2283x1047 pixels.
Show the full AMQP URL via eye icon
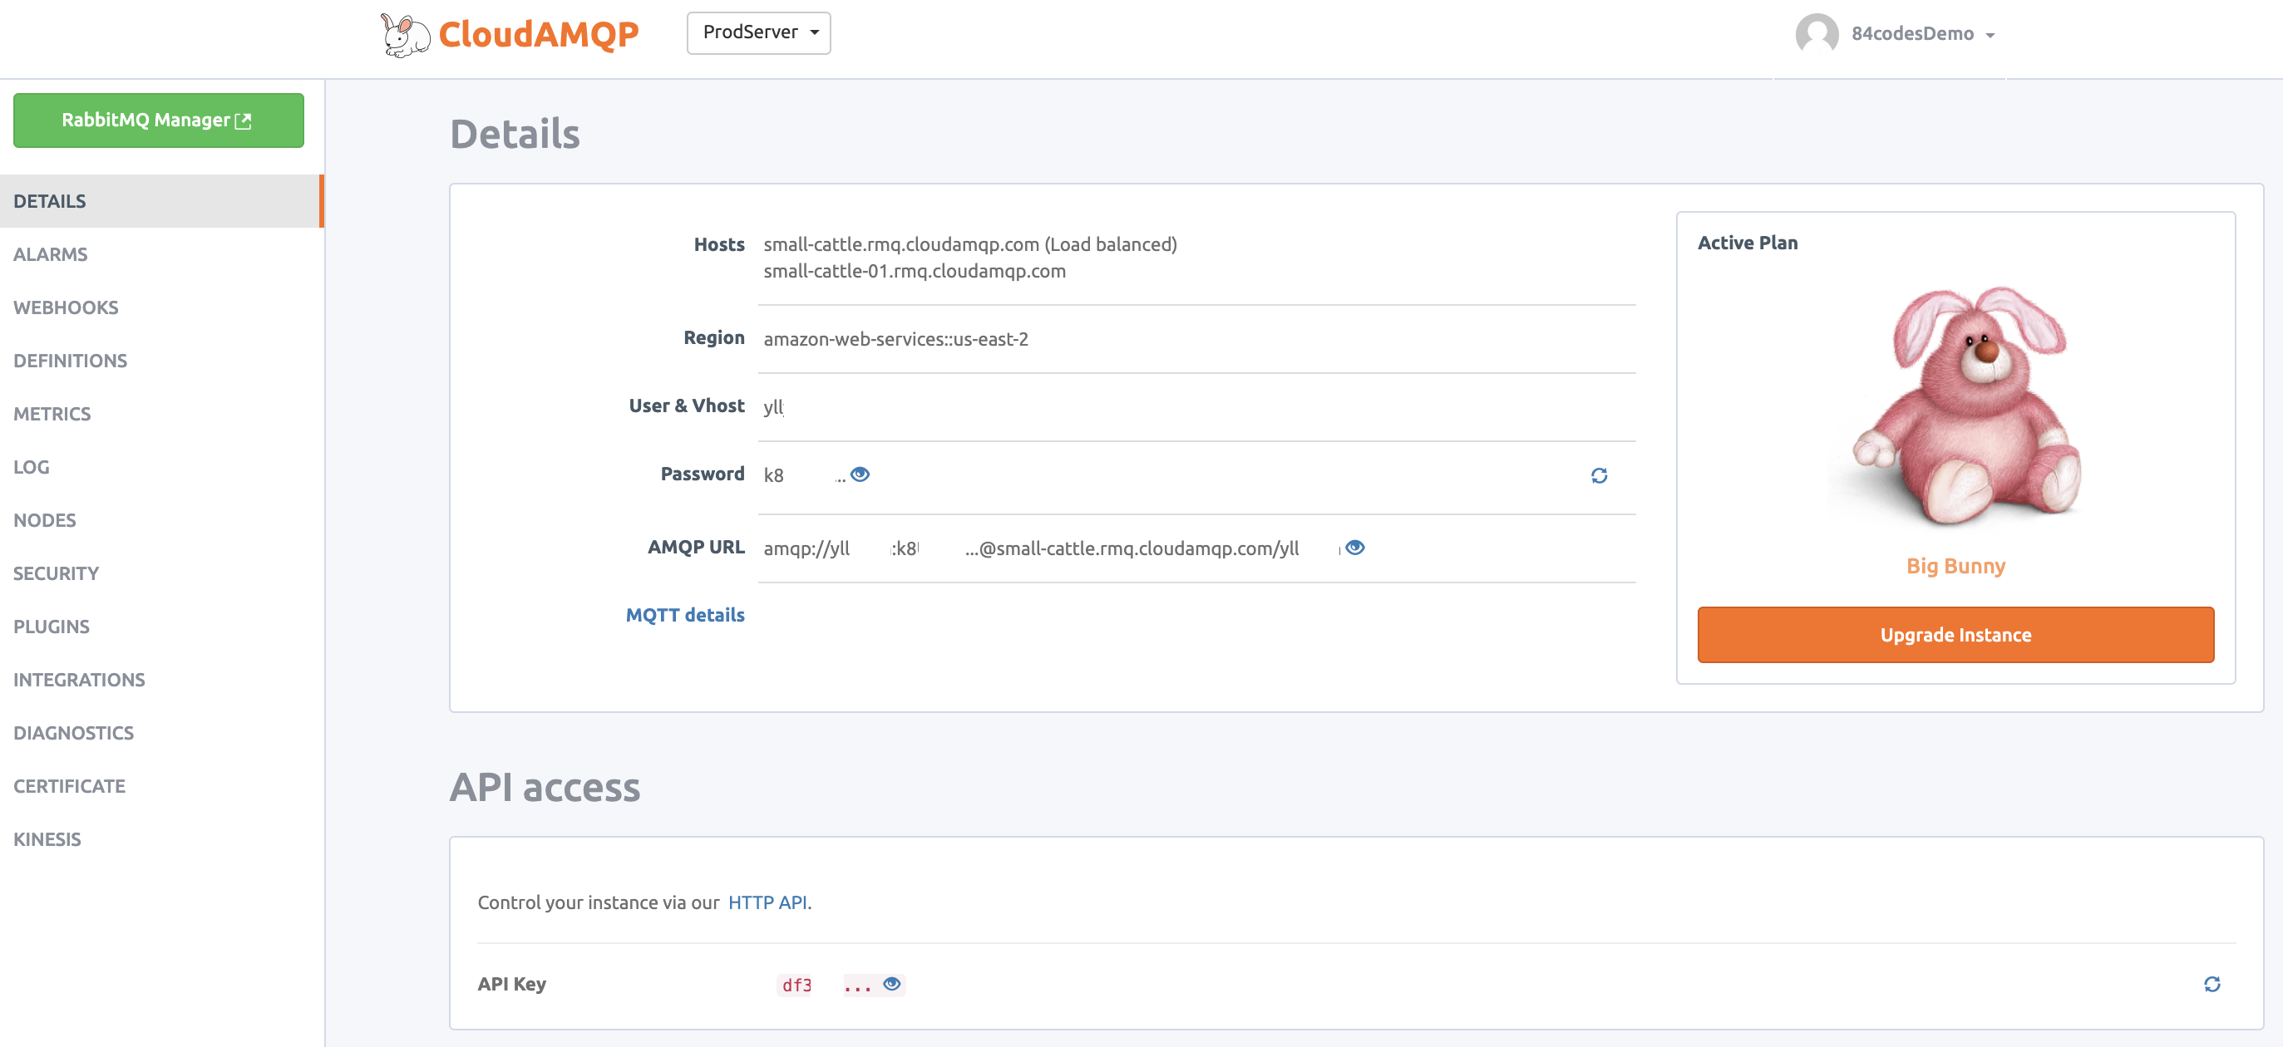point(1355,548)
